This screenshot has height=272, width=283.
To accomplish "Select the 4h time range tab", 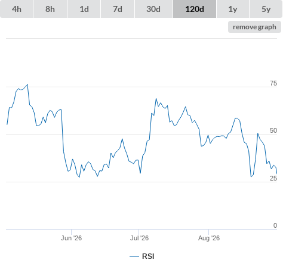I will tap(17, 9).
